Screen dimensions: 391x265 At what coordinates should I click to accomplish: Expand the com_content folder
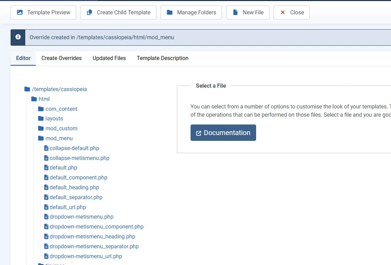point(58,109)
